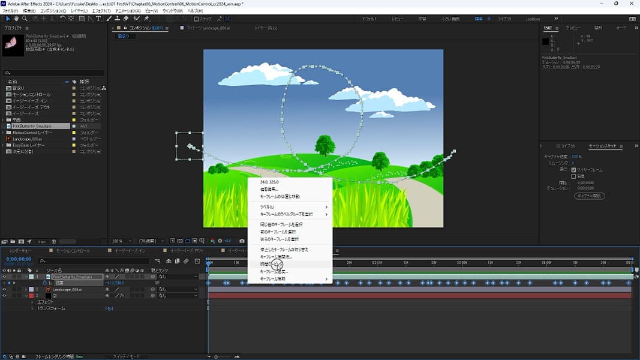Image resolution: width=640 pixels, height=360 pixels.
Task: Open the parent dropdown for PinkButterfly layer
Action: point(177,277)
